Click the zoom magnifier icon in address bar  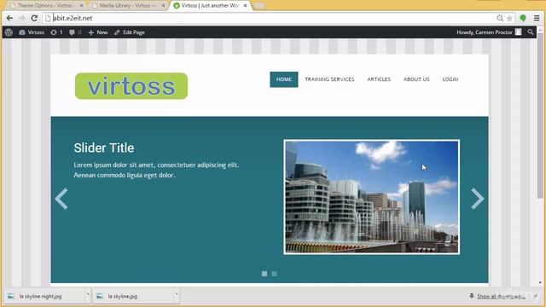[500, 18]
